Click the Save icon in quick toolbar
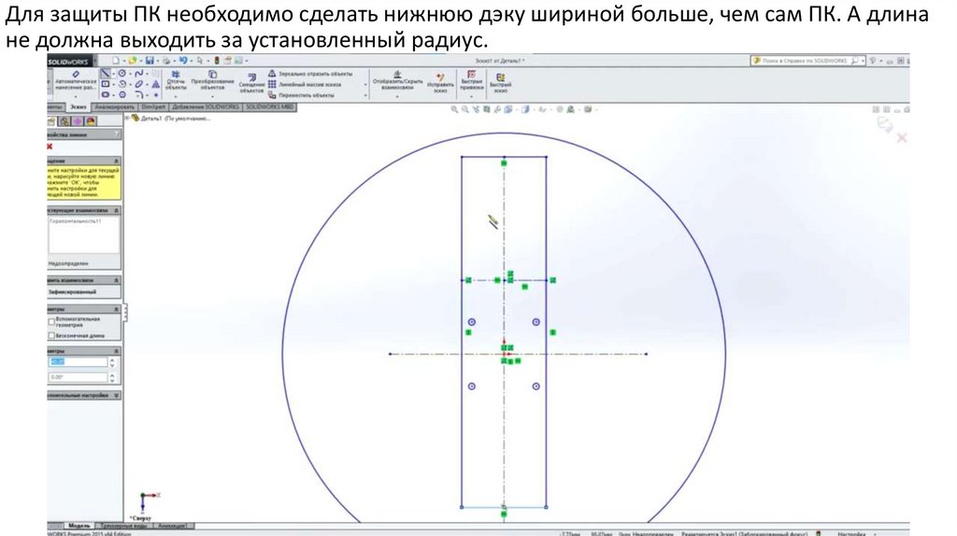This screenshot has height=536, width=957. (x=150, y=61)
